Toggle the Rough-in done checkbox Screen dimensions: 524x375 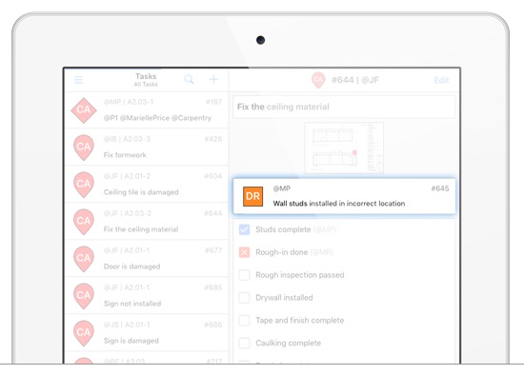(244, 252)
